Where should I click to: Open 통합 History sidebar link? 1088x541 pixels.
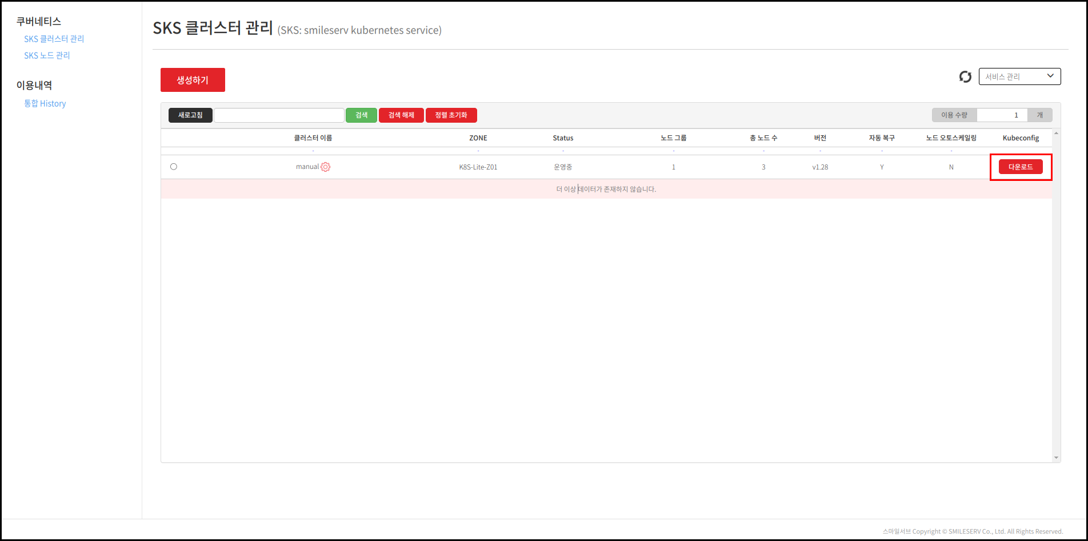[x=45, y=103]
